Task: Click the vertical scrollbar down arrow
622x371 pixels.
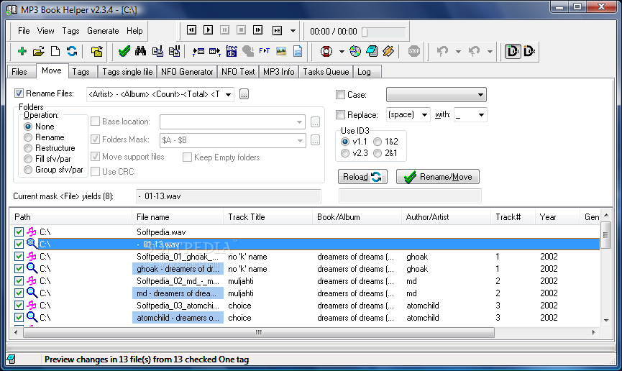Action: (x=606, y=320)
